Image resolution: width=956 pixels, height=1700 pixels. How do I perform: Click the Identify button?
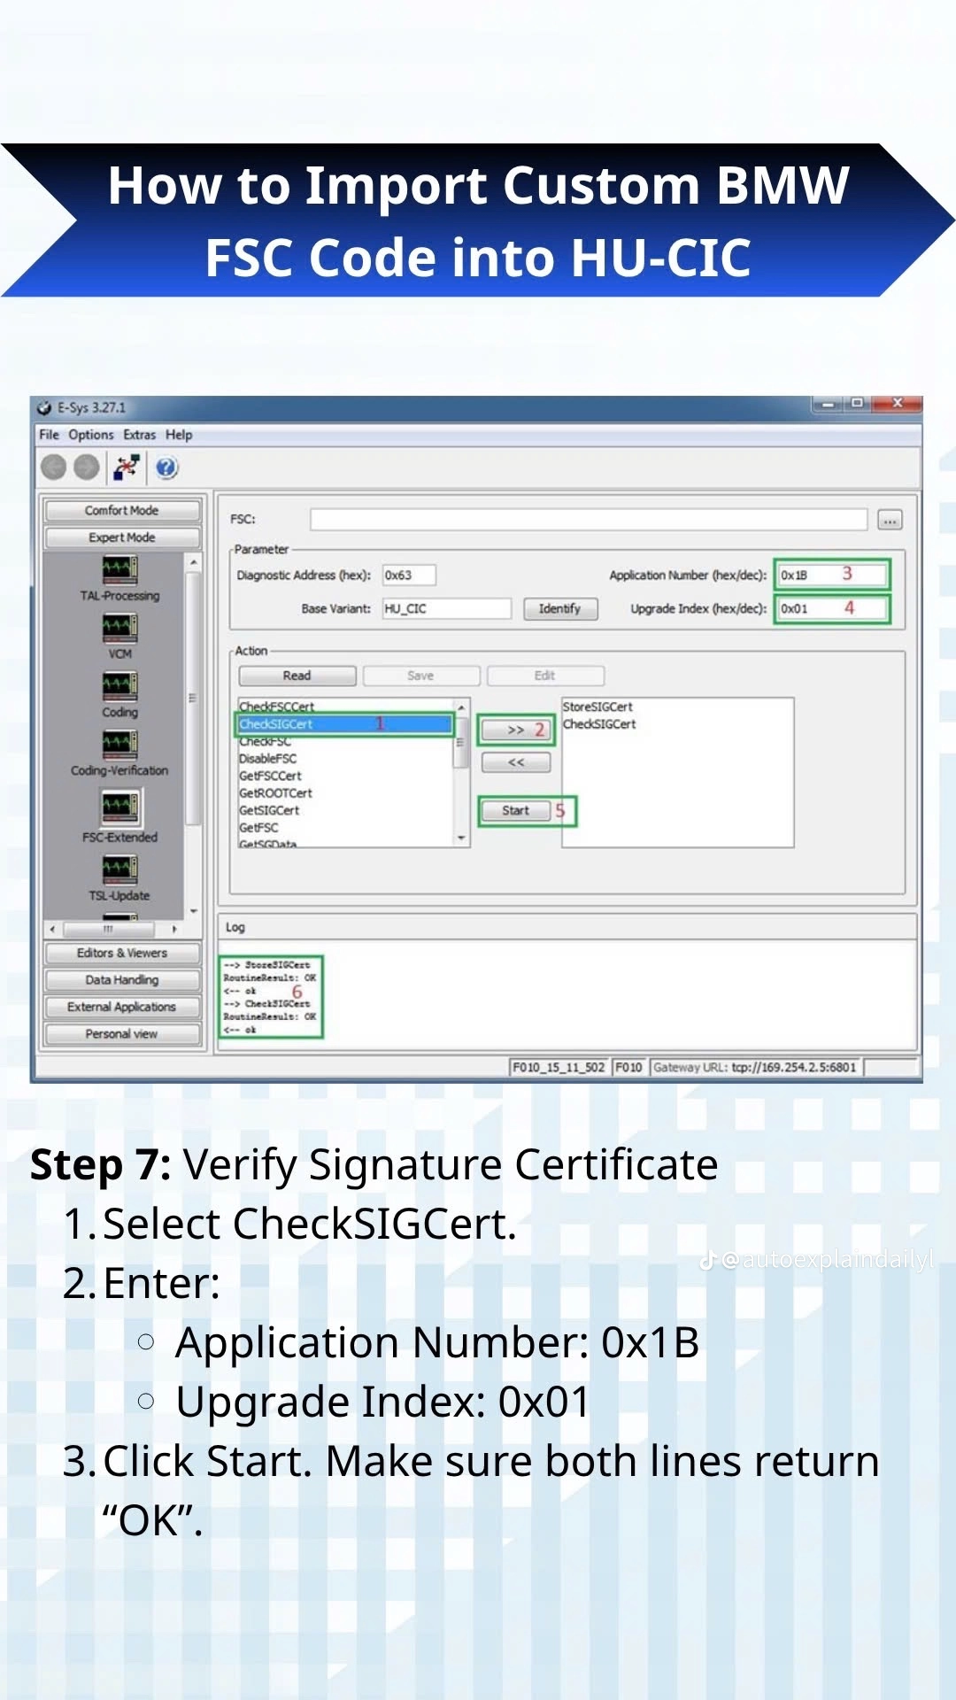559,608
